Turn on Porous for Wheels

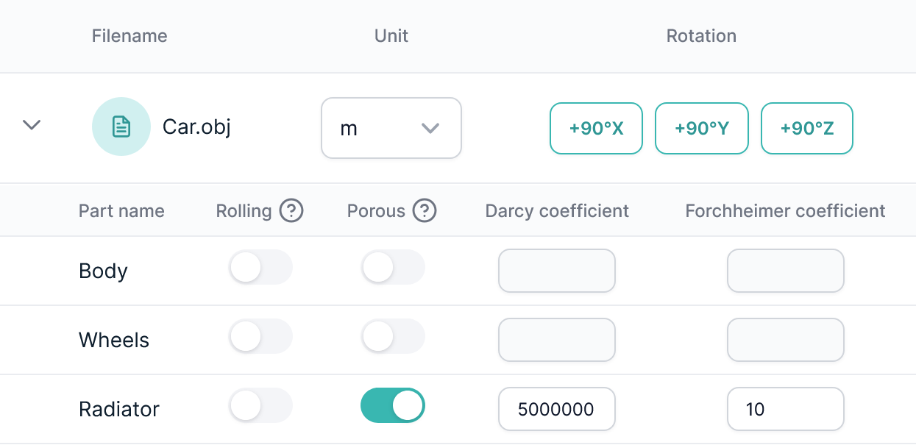[393, 336]
